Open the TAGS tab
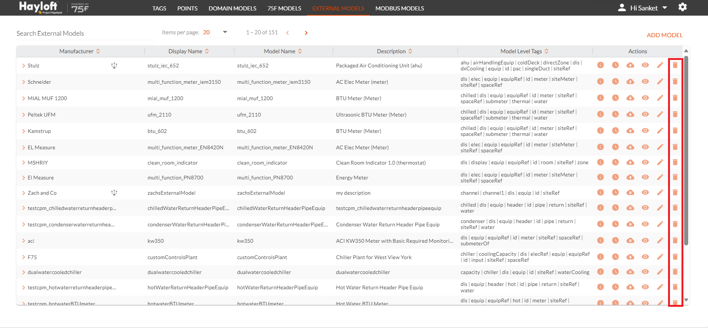 159,8
